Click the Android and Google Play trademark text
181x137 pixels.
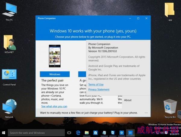coord(114,68)
